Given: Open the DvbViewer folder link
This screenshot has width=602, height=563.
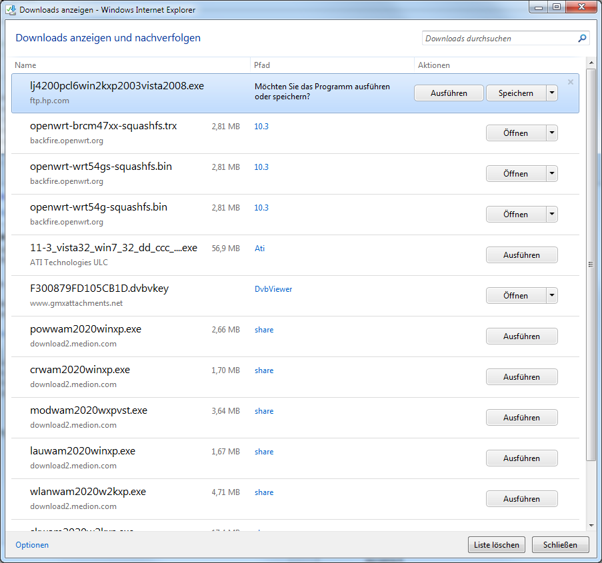Looking at the screenshot, I should pos(273,289).
